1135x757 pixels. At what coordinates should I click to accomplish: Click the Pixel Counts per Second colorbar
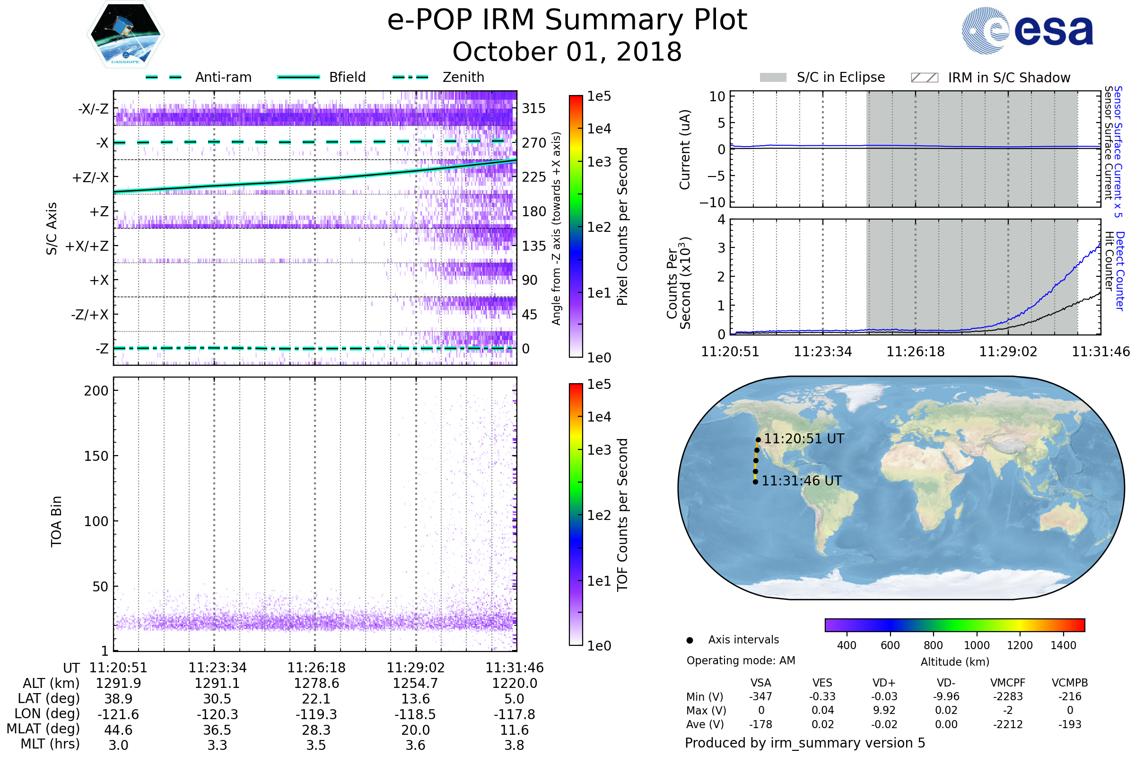point(576,226)
